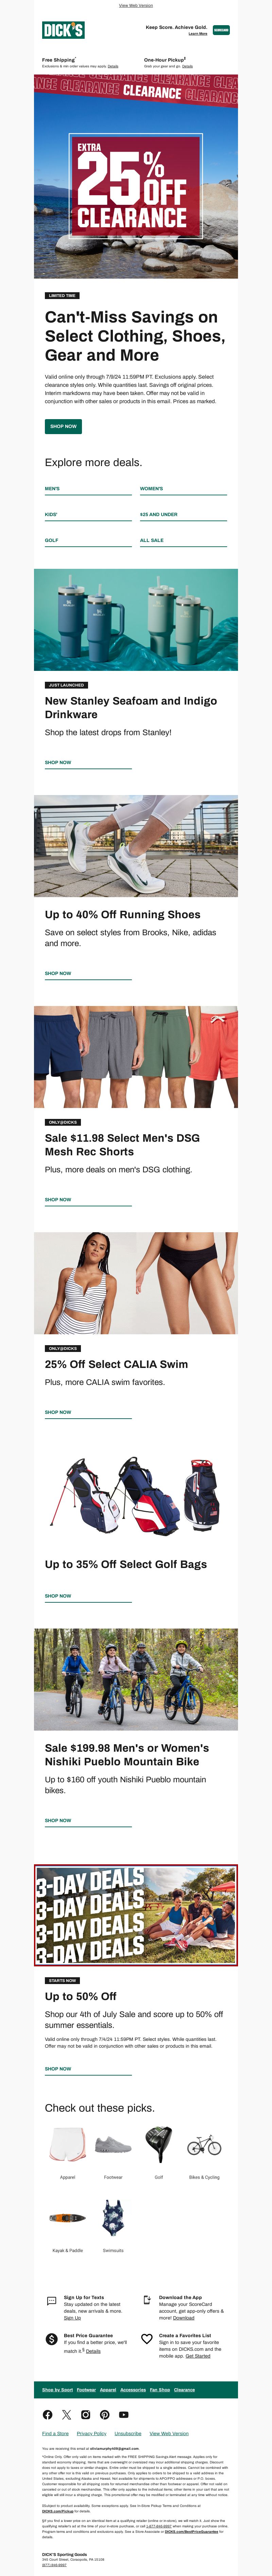Open the $25 AND UNDER deals link

pyautogui.click(x=158, y=514)
